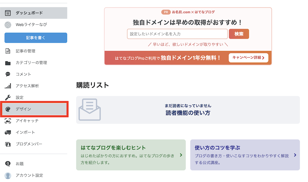308x182 pixels.
Task: Click the truck インポート icon
Action: point(8,133)
